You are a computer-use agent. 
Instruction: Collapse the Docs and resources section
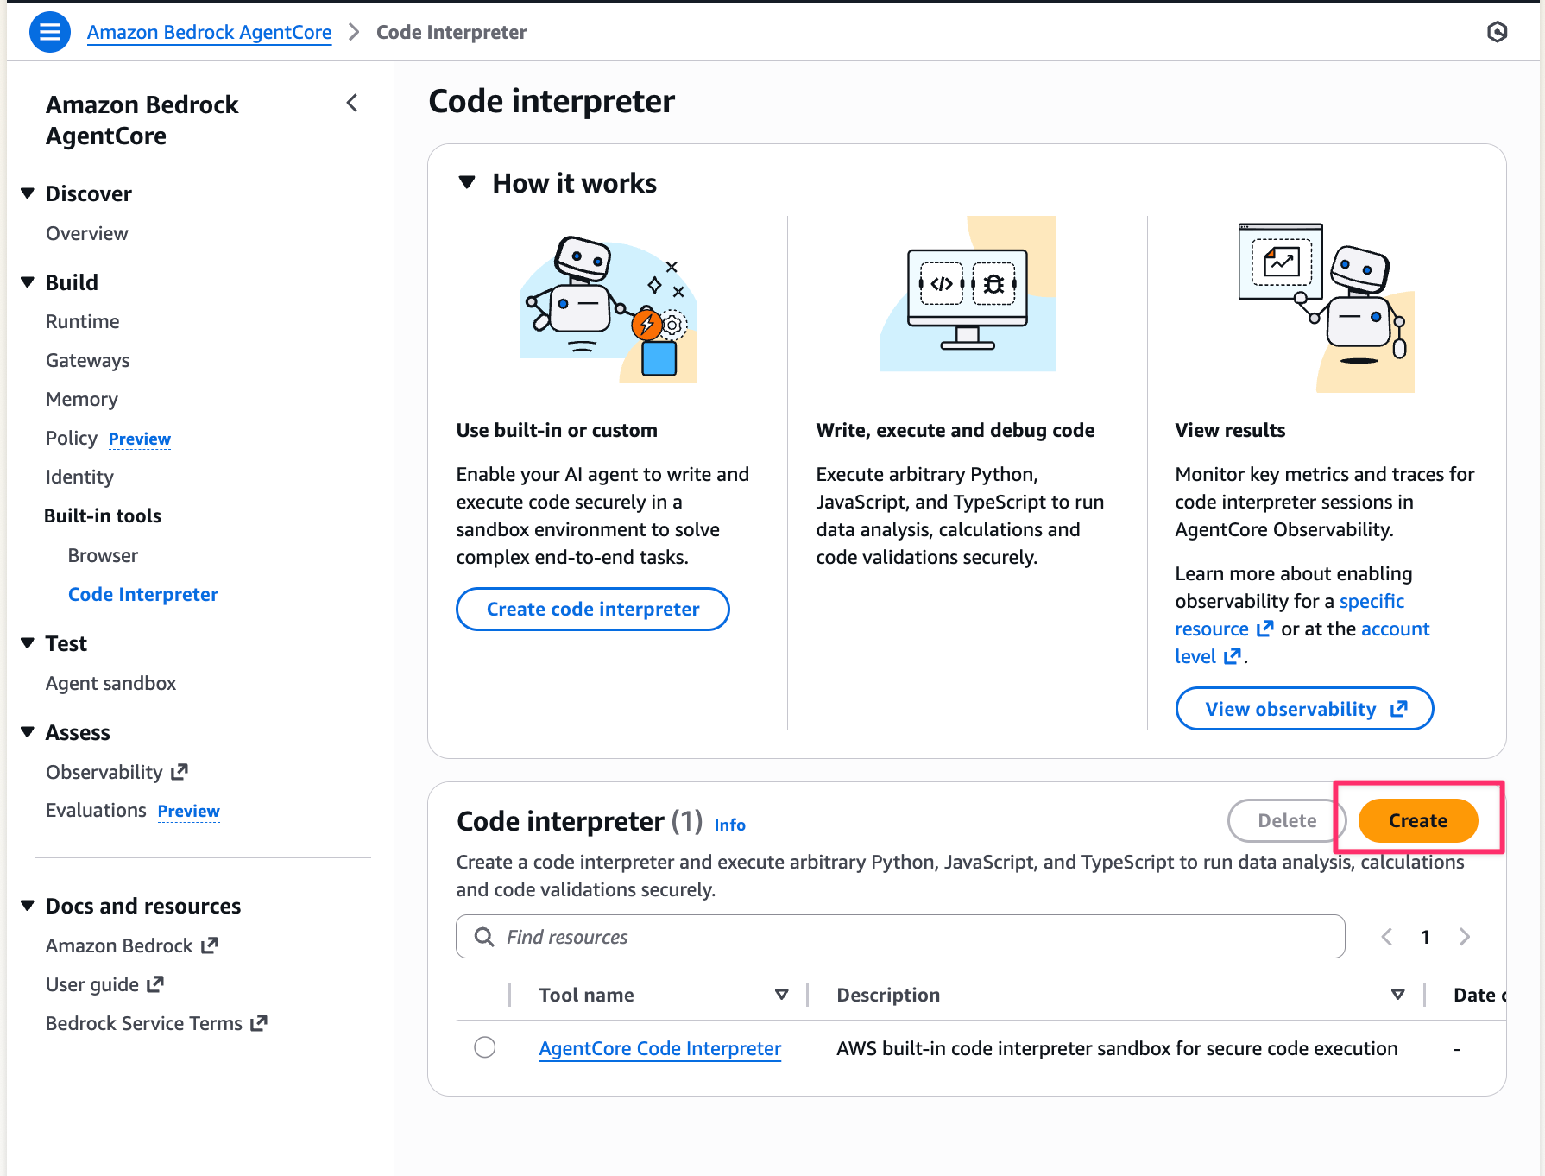pyautogui.click(x=28, y=906)
